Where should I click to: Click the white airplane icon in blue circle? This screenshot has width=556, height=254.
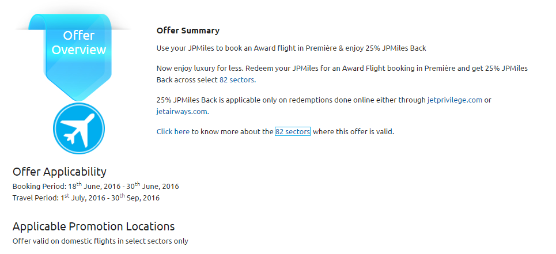click(78, 129)
